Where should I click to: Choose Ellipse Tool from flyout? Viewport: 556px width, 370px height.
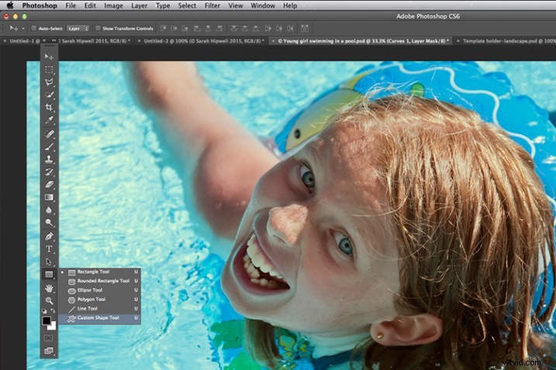[x=99, y=290]
